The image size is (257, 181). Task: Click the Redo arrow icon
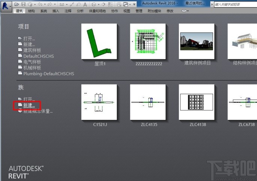(x=50, y=4)
